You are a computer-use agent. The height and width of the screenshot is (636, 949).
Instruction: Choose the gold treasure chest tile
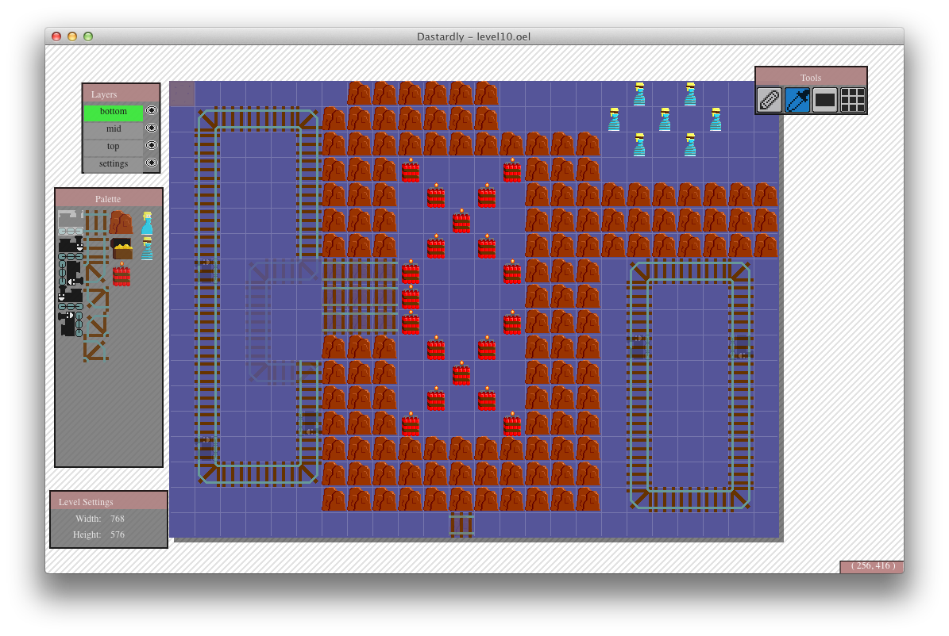(x=122, y=248)
